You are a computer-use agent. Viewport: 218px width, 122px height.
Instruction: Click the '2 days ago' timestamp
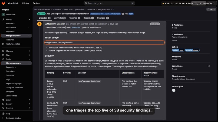click(x=113, y=24)
